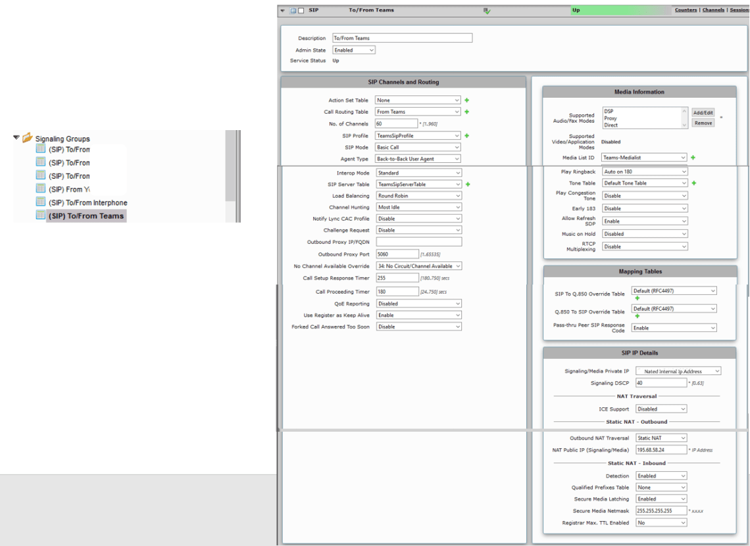The width and height of the screenshot is (750, 546).
Task: Open the Channels link
Action: coord(713,11)
